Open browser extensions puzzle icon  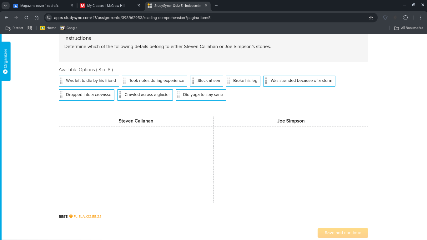pos(406,18)
